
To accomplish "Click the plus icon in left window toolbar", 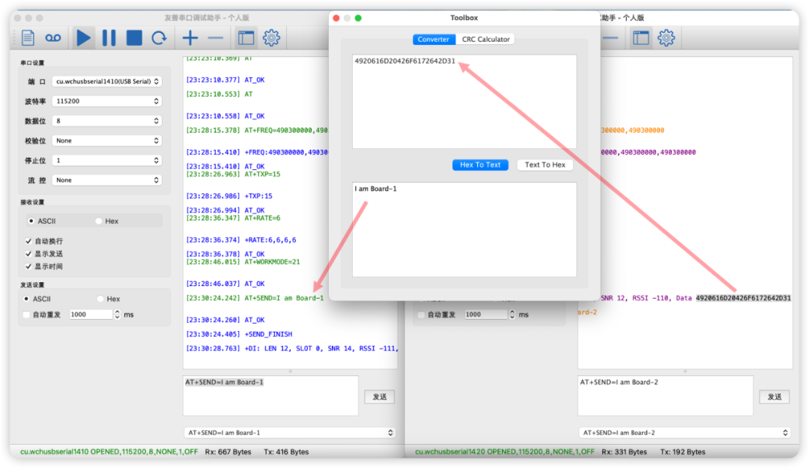I will (x=190, y=37).
